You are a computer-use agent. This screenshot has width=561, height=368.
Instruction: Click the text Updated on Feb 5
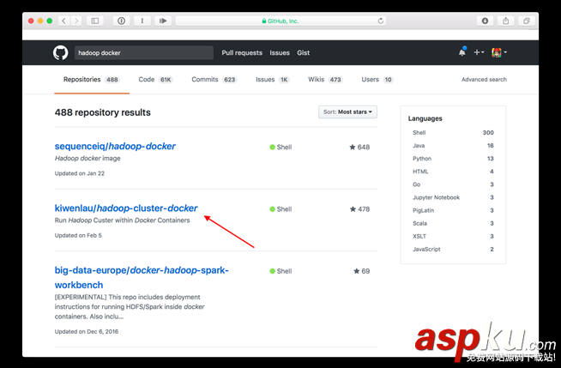(78, 235)
